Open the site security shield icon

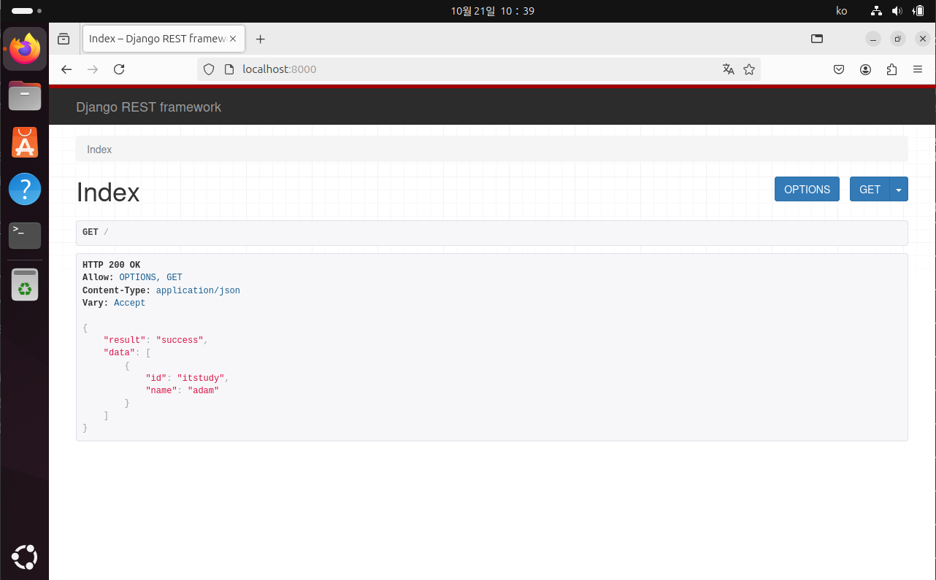[x=209, y=69]
